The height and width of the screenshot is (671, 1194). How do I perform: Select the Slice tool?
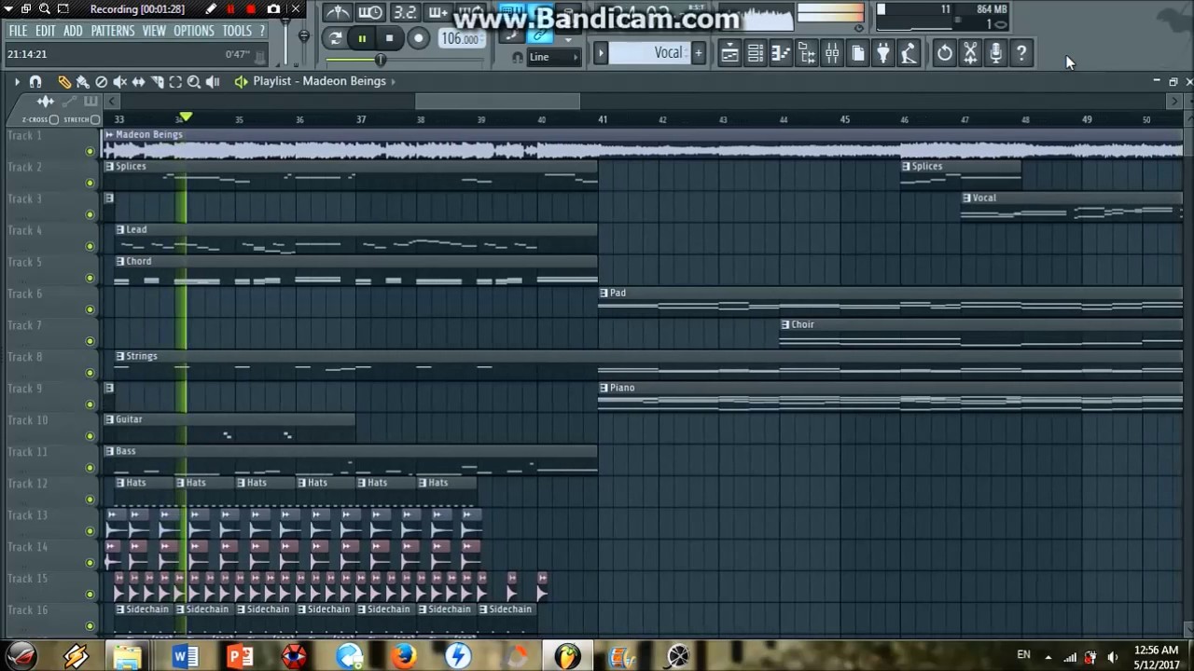point(157,82)
